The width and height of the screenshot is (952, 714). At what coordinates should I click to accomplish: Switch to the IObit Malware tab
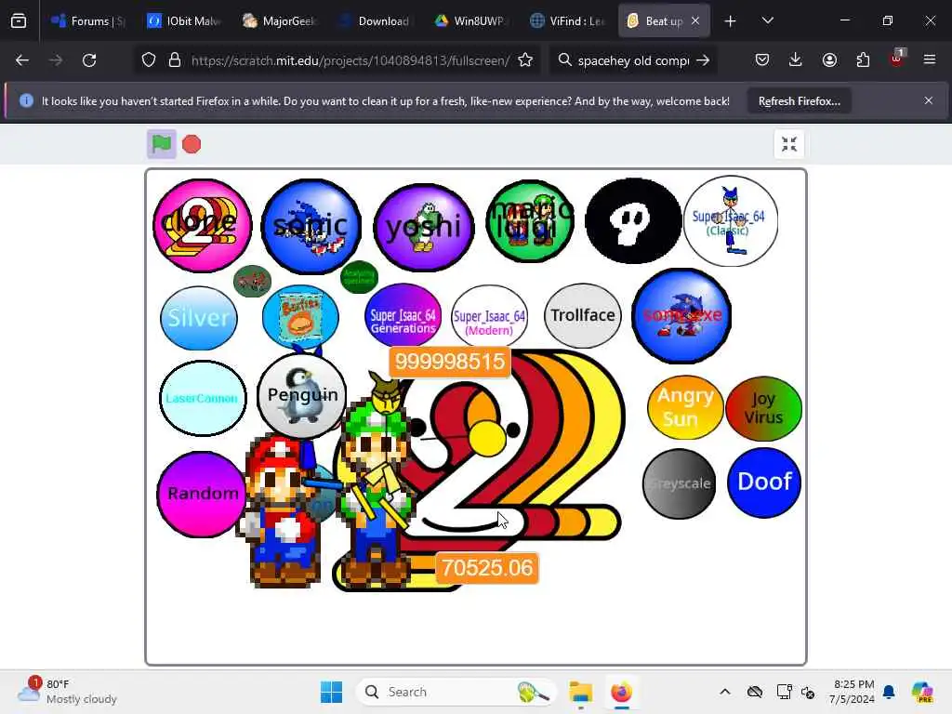(x=183, y=20)
